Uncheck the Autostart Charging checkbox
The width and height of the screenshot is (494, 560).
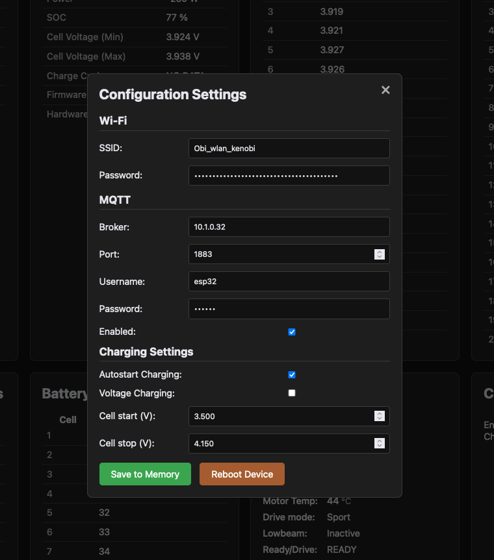point(292,375)
